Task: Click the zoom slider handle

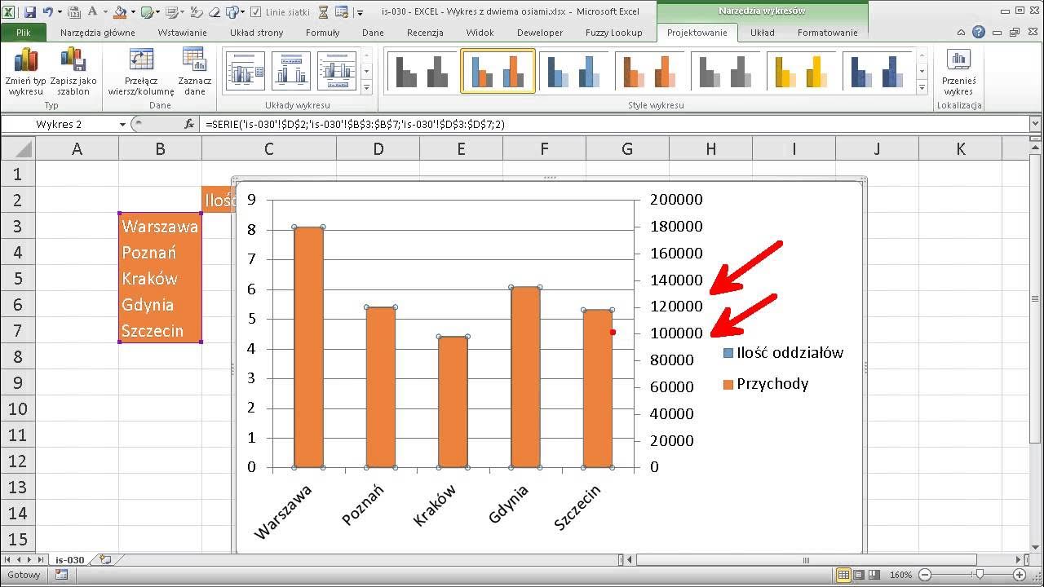Action: (x=980, y=575)
